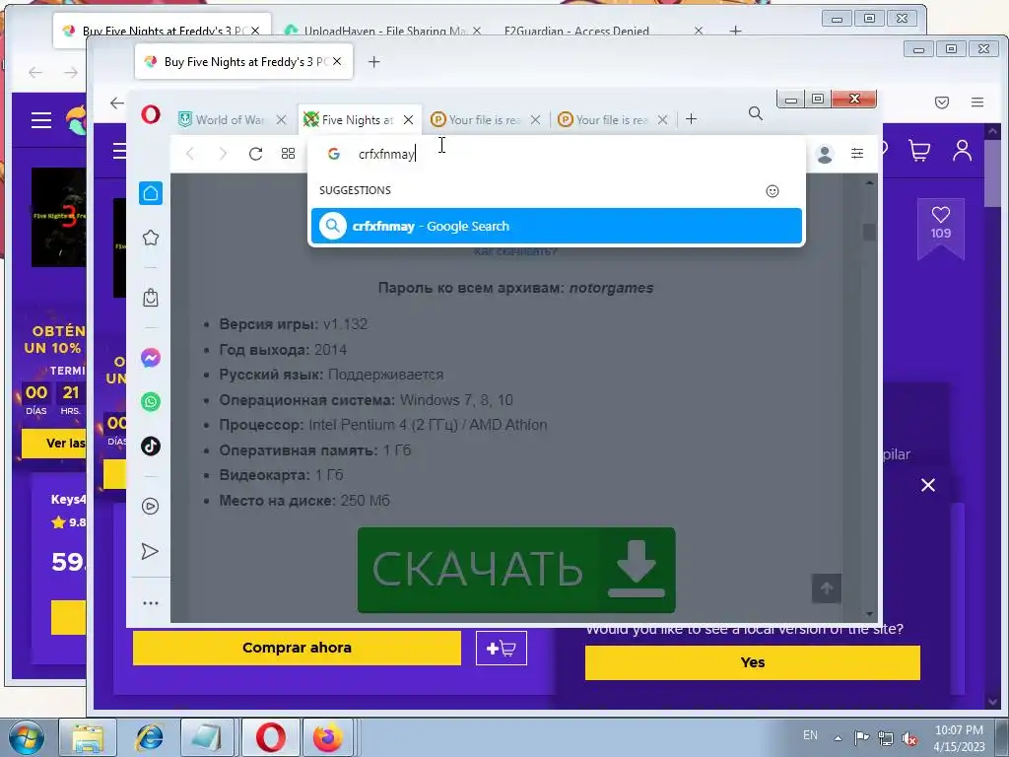
Task: Open Opera Speed Dial grid icon
Action: coord(289,153)
